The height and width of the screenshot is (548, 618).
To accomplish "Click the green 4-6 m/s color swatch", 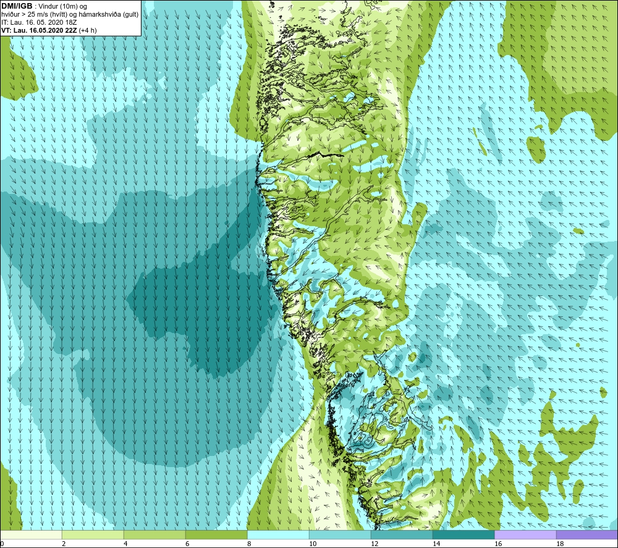I will click(154, 534).
